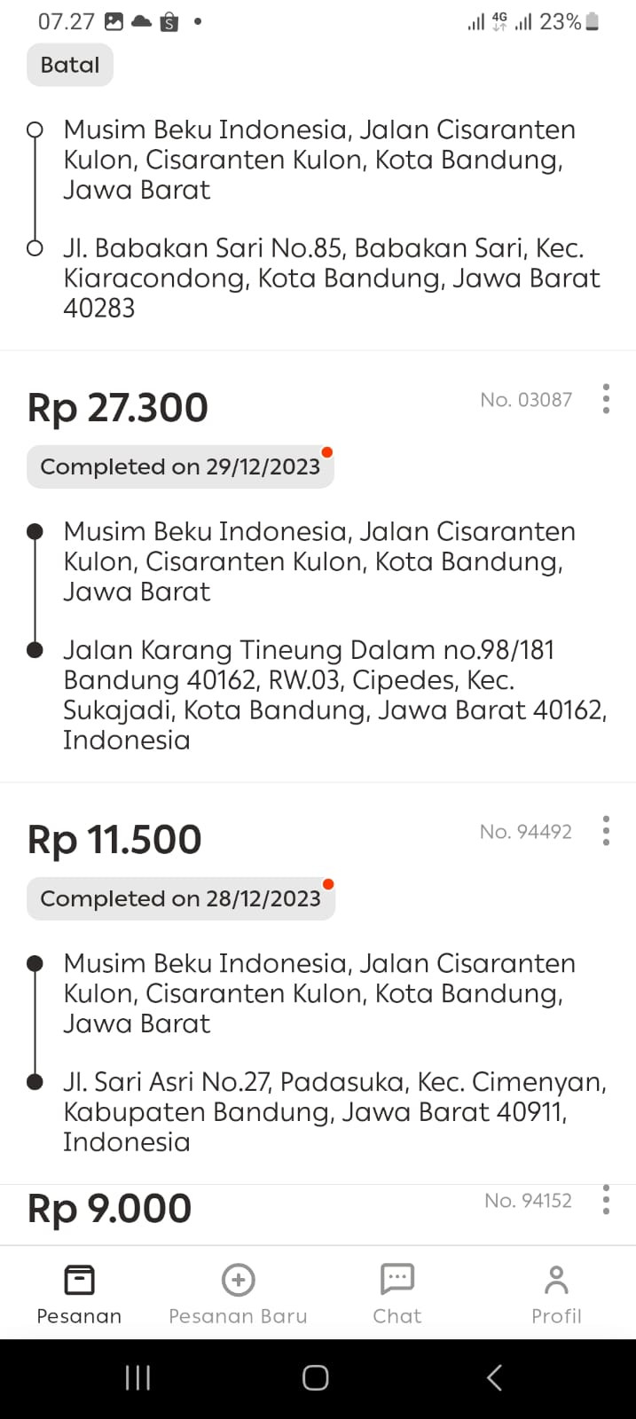Tap Completed on 28/12/2023 status badge

(x=180, y=898)
